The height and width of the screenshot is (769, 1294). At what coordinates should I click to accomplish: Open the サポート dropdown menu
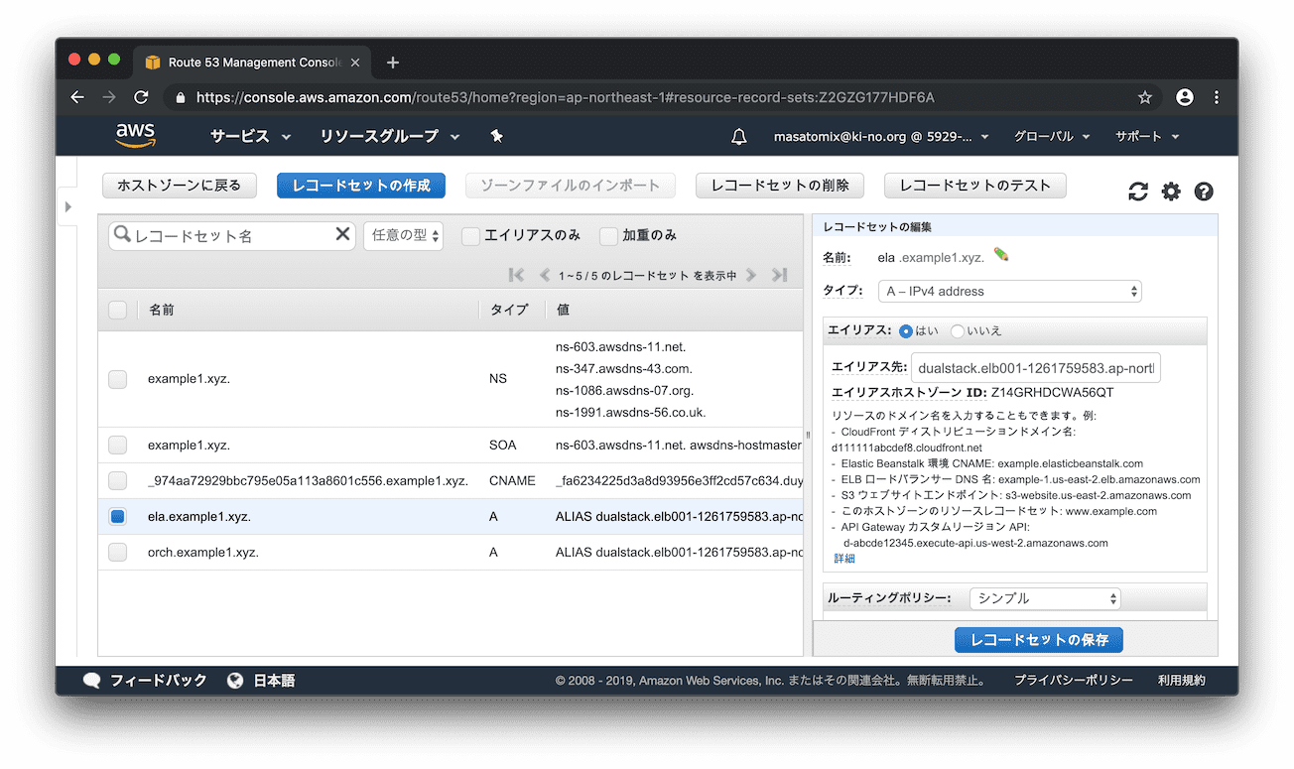pos(1147,137)
